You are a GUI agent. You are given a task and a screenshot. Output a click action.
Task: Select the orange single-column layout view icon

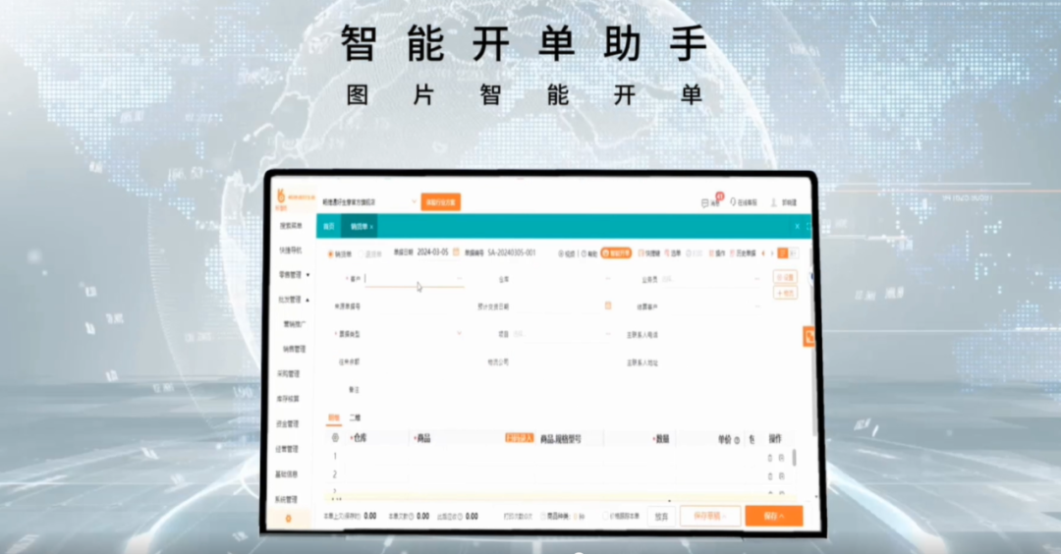click(x=782, y=253)
